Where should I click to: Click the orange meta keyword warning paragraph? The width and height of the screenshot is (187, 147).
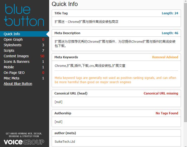pos(115,80)
